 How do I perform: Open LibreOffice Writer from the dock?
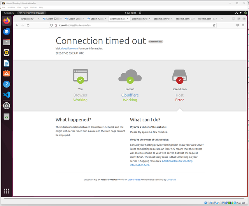[7, 63]
